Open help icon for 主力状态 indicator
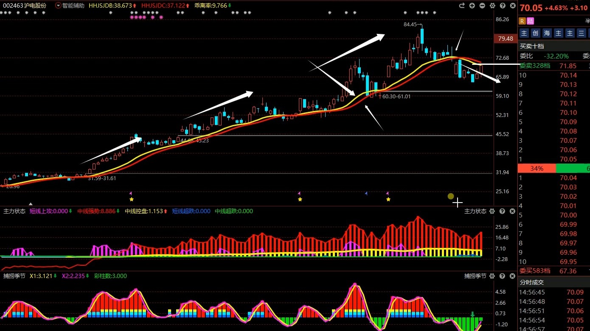590x331 pixels. [503, 211]
